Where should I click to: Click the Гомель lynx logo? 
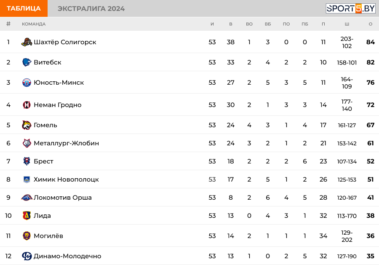point(27,125)
